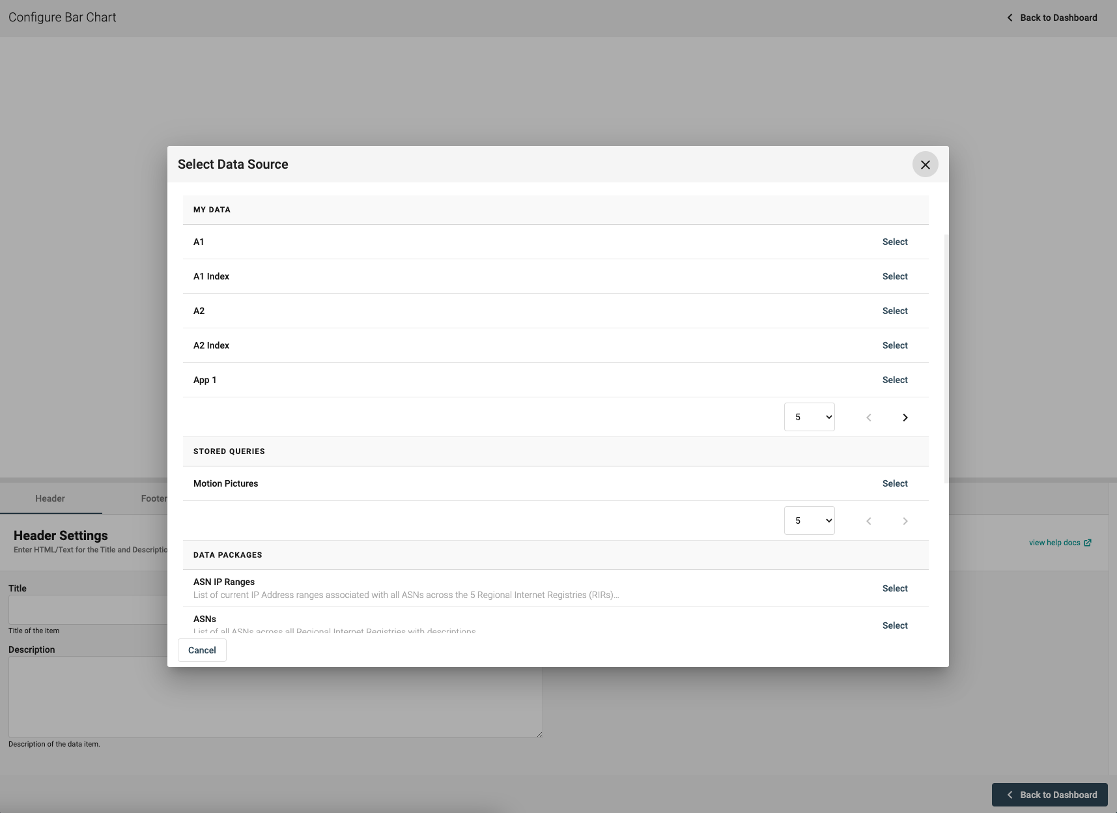The image size is (1117, 813).
Task: Click next page arrow in Stored Queries
Action: pyautogui.click(x=905, y=521)
